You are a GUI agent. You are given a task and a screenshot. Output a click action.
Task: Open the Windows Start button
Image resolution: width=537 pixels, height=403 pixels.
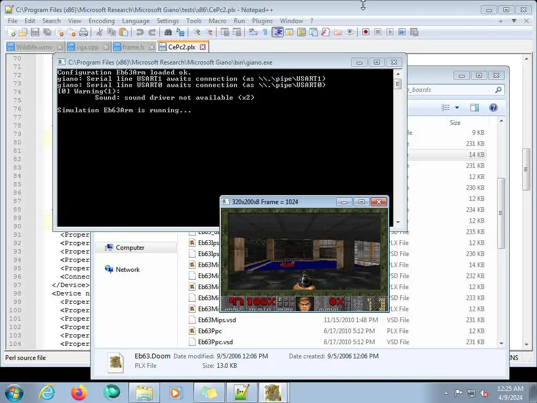(x=14, y=393)
